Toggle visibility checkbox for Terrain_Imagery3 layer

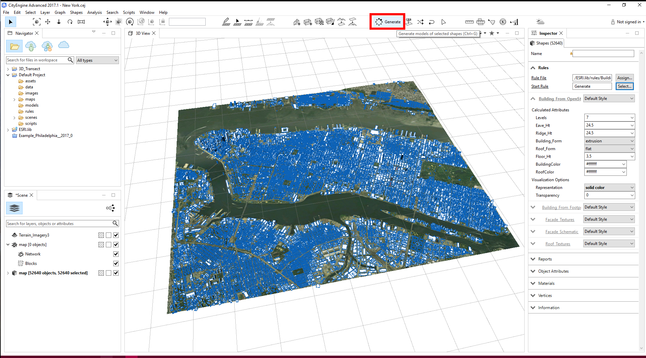tap(116, 235)
